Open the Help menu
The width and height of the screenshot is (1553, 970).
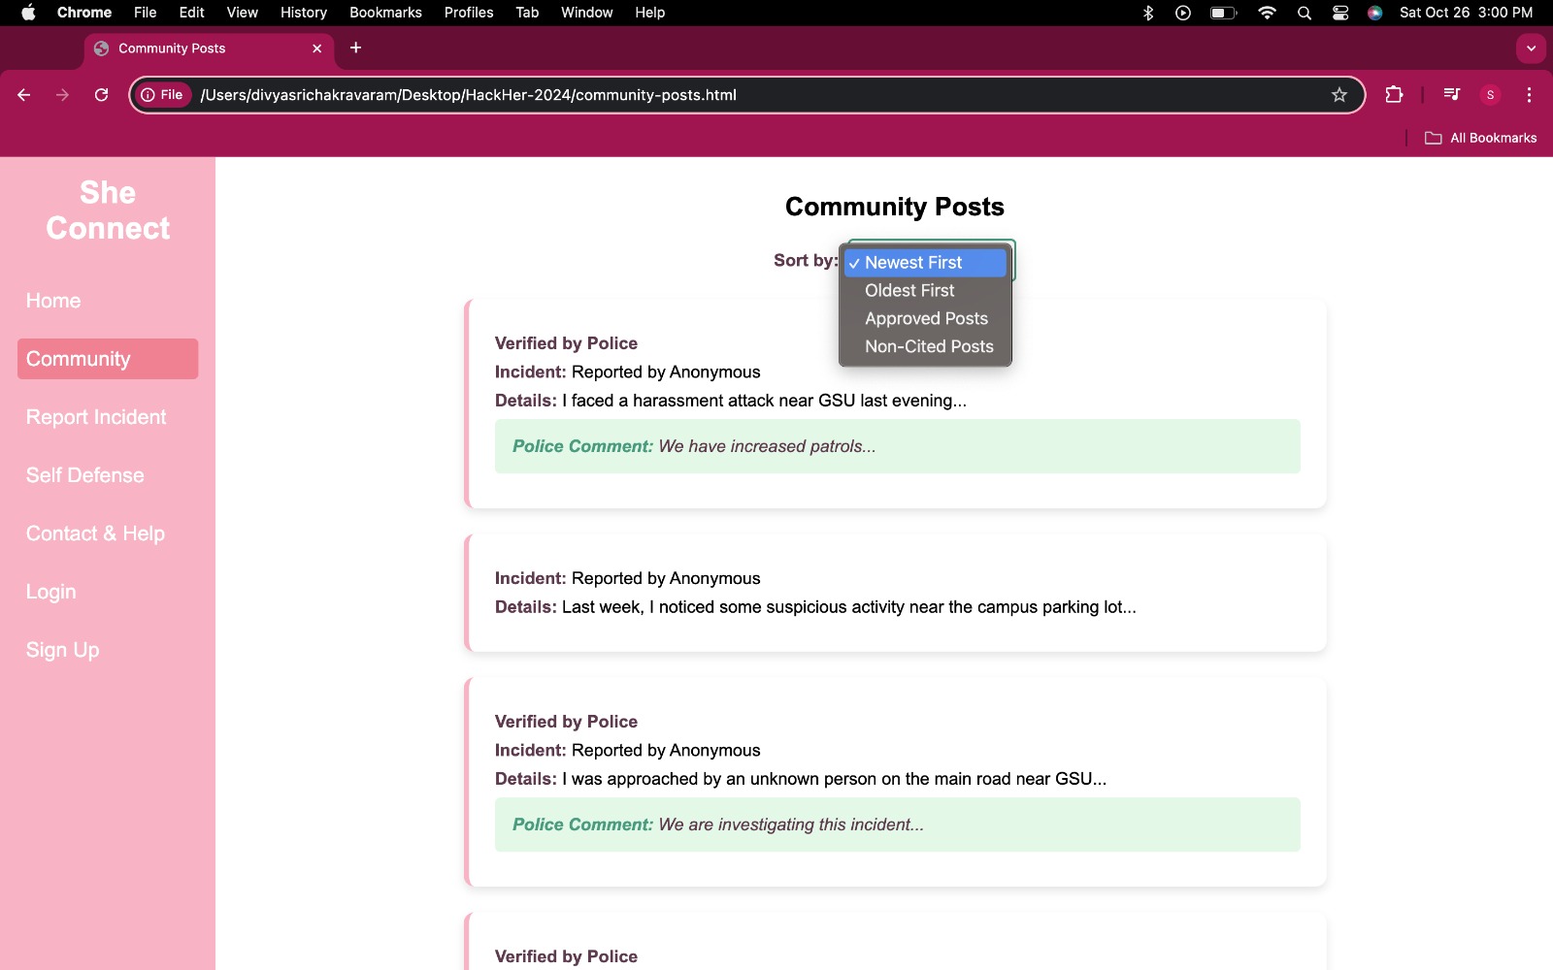tap(649, 13)
